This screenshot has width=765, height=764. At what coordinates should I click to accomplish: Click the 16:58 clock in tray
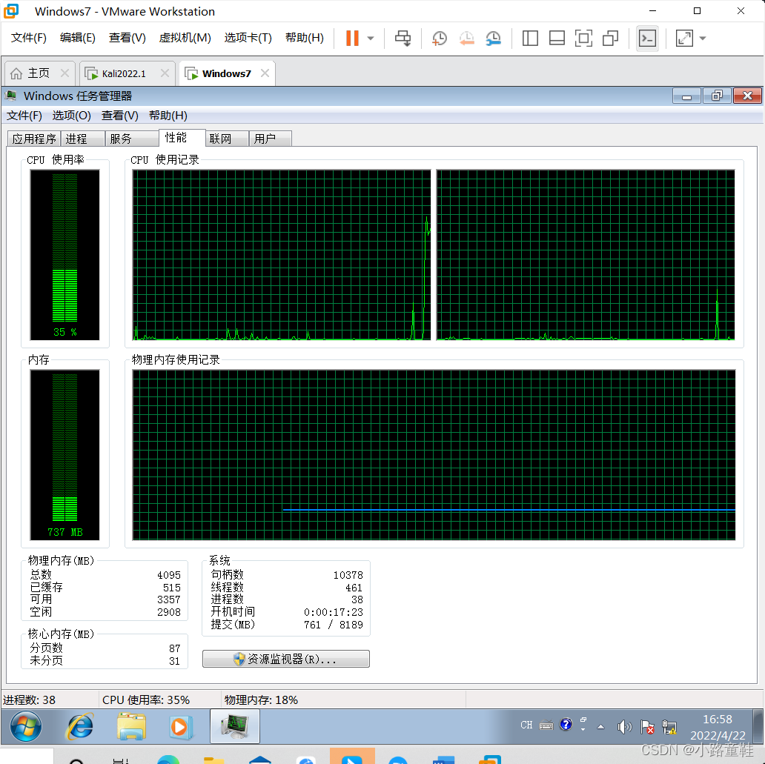(718, 719)
